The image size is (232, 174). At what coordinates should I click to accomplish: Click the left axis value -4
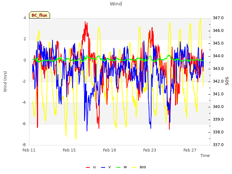[x=24, y=102]
